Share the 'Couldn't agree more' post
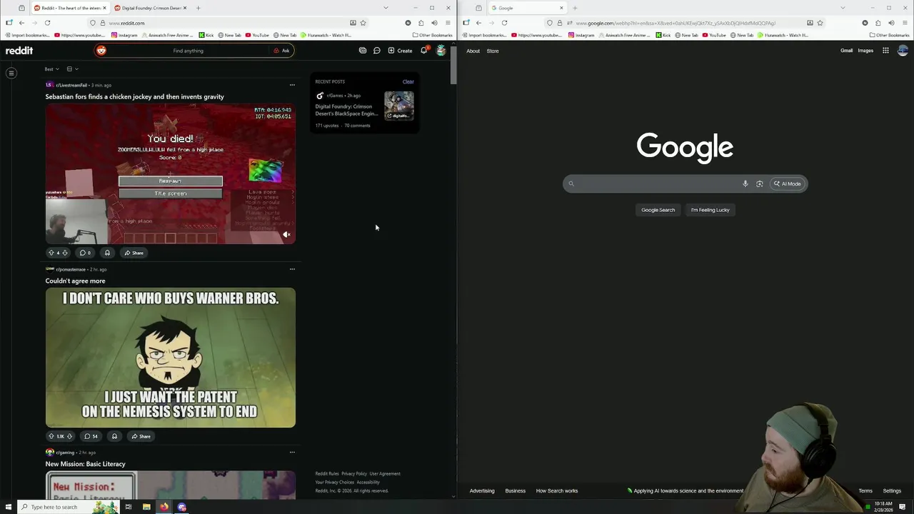This screenshot has height=514, width=914. (x=141, y=436)
